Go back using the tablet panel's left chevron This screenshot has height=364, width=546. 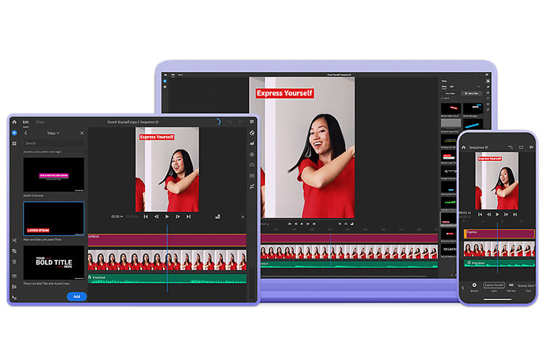[25, 133]
